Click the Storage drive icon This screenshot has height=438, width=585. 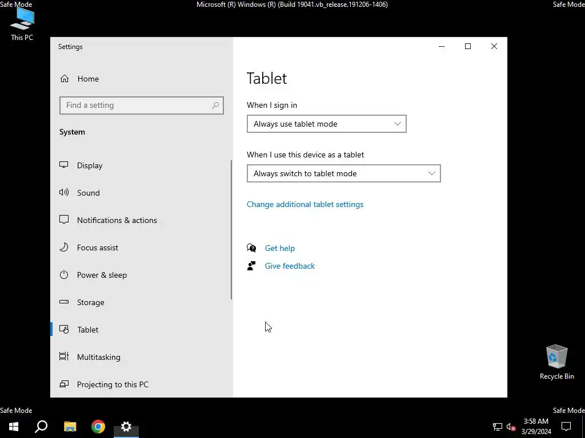click(x=64, y=302)
